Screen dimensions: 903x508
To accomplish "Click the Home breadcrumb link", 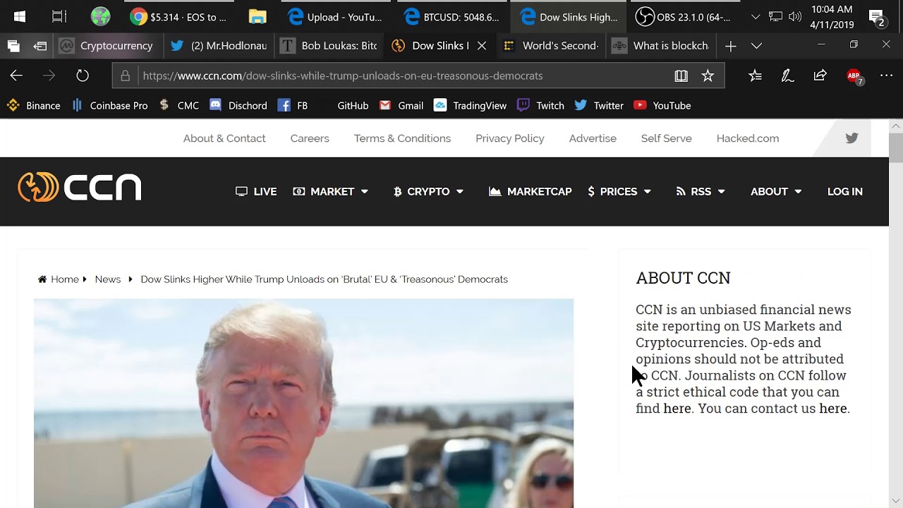I will [x=59, y=279].
